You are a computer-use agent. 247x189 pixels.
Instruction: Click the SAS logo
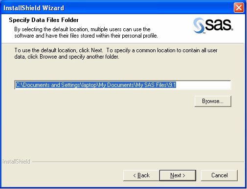click(213, 25)
